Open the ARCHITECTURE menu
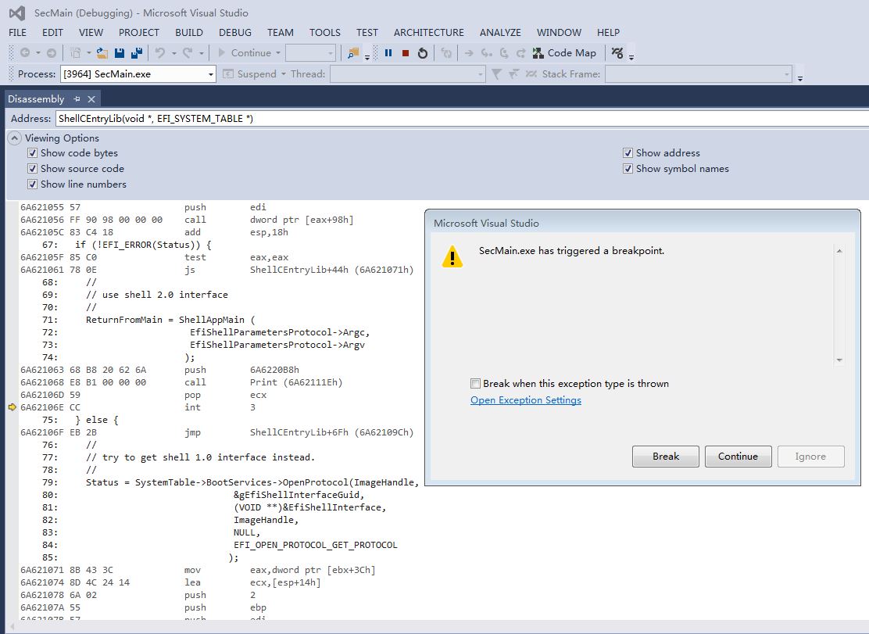The width and height of the screenshot is (869, 634). (x=429, y=33)
